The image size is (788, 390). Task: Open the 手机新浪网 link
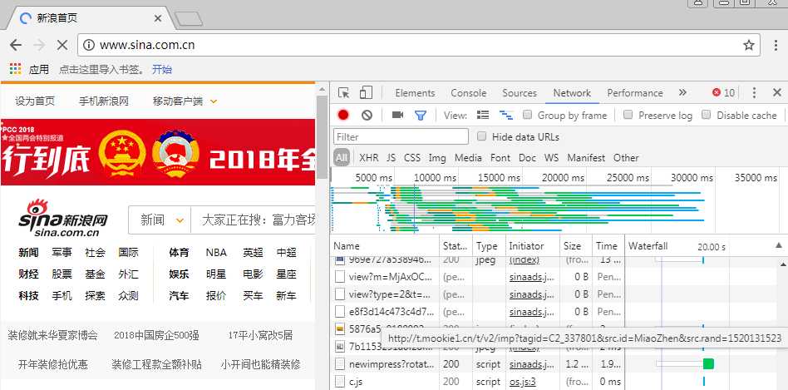click(104, 101)
